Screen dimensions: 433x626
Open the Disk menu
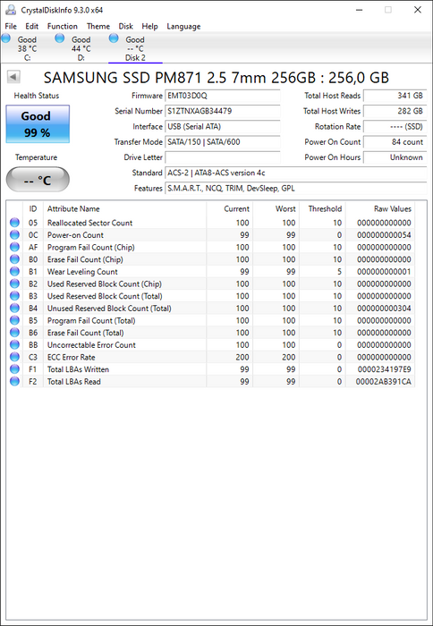tap(126, 26)
